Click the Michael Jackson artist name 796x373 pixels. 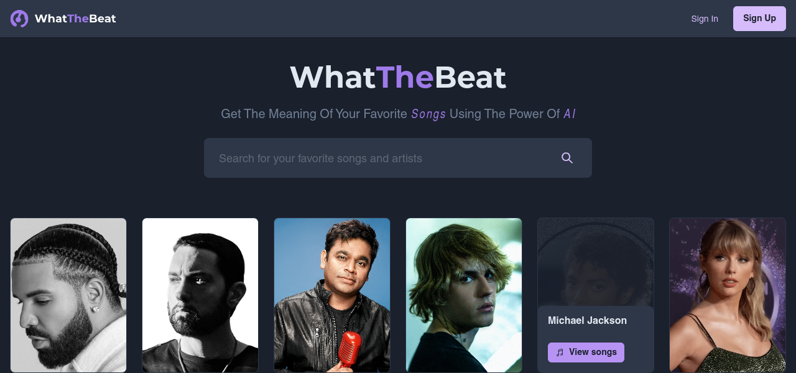(587, 321)
